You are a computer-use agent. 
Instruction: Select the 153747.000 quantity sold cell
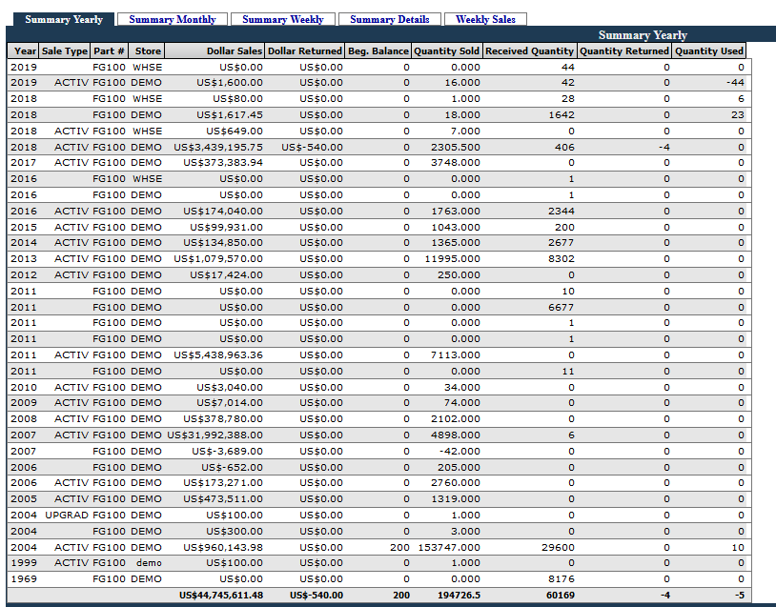[448, 548]
